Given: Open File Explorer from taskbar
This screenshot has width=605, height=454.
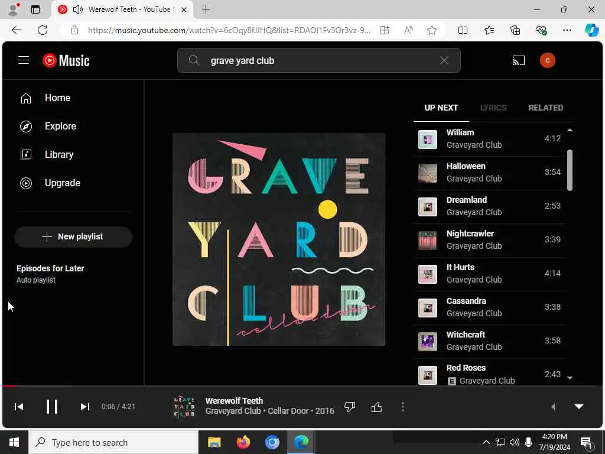Looking at the screenshot, I should pyautogui.click(x=214, y=442).
